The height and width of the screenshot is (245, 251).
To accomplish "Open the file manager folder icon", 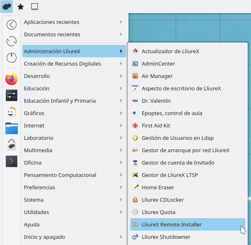I will (x=12, y=128).
